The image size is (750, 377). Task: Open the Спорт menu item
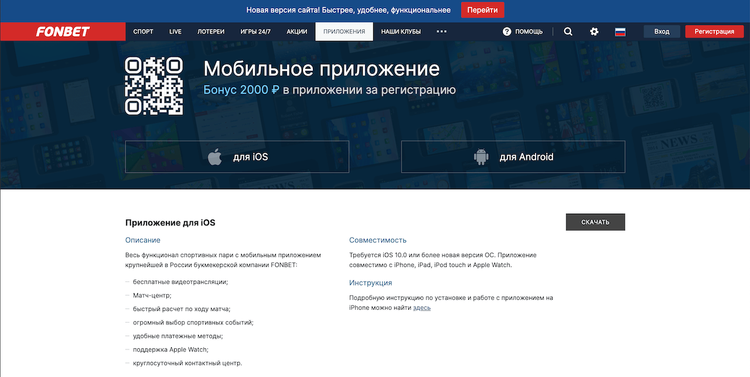143,32
